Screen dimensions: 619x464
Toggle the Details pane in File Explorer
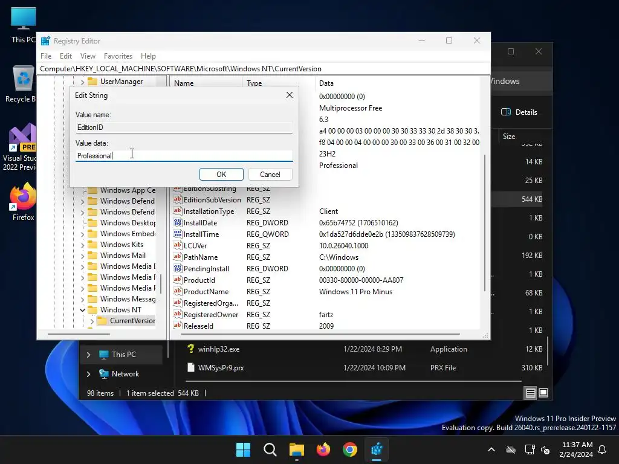[x=519, y=112]
